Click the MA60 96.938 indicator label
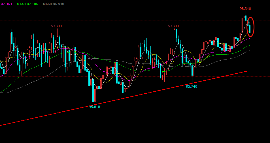 (53, 4)
